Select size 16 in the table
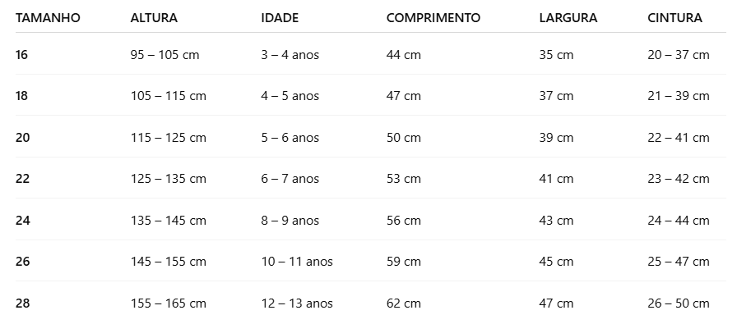This screenshot has width=737, height=324. tap(21, 55)
